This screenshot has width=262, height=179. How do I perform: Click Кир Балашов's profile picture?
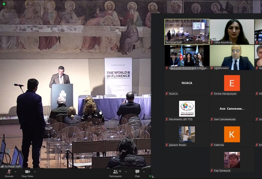point(232,160)
